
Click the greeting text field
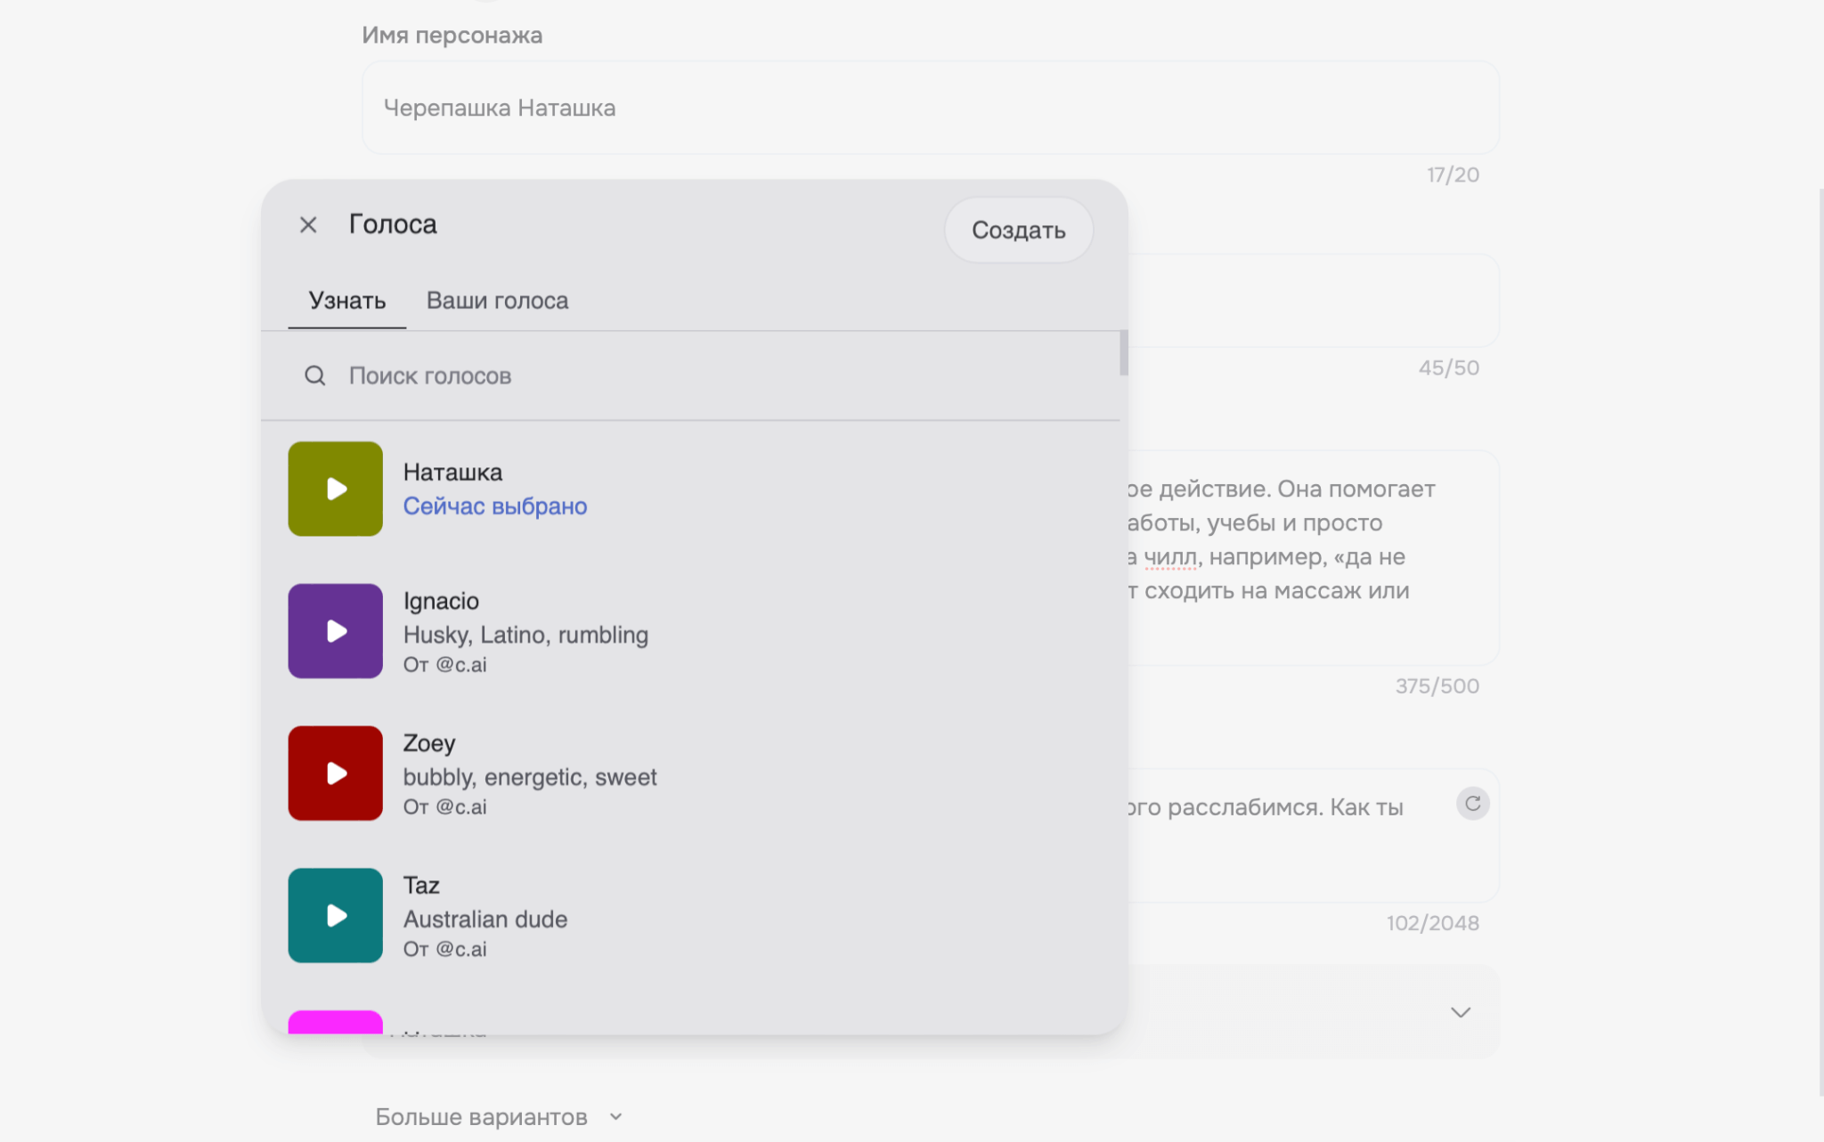1314,835
